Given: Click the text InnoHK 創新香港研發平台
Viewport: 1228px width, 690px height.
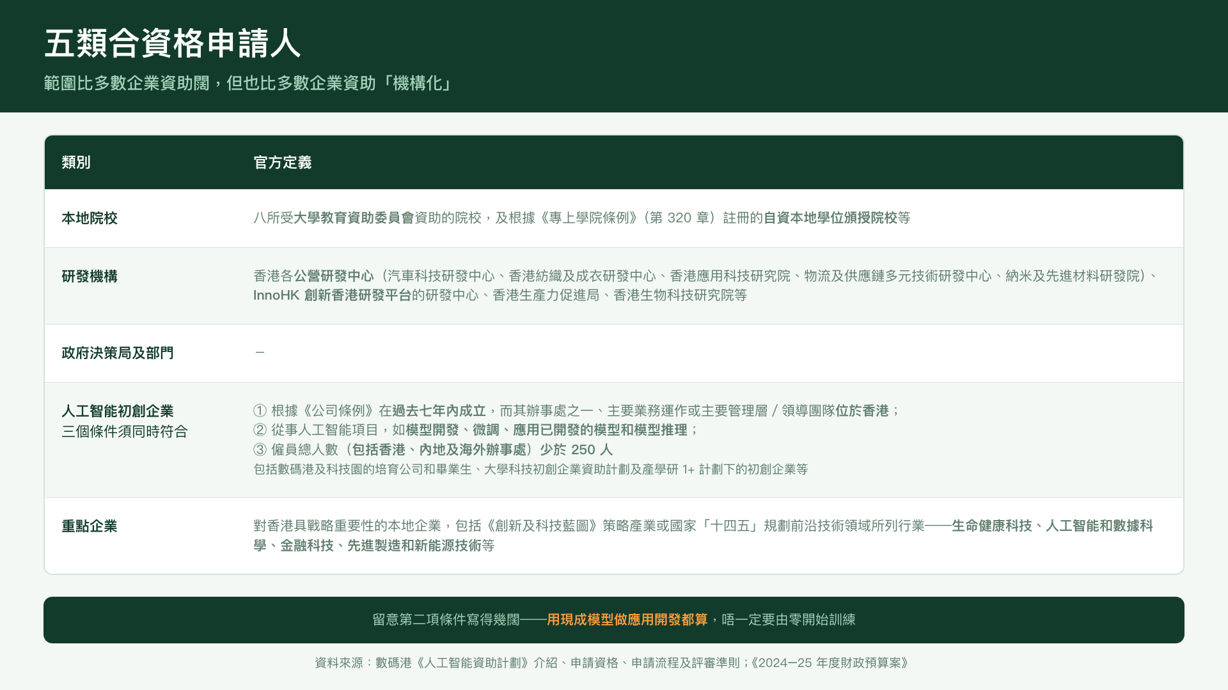Looking at the screenshot, I should click(x=332, y=295).
